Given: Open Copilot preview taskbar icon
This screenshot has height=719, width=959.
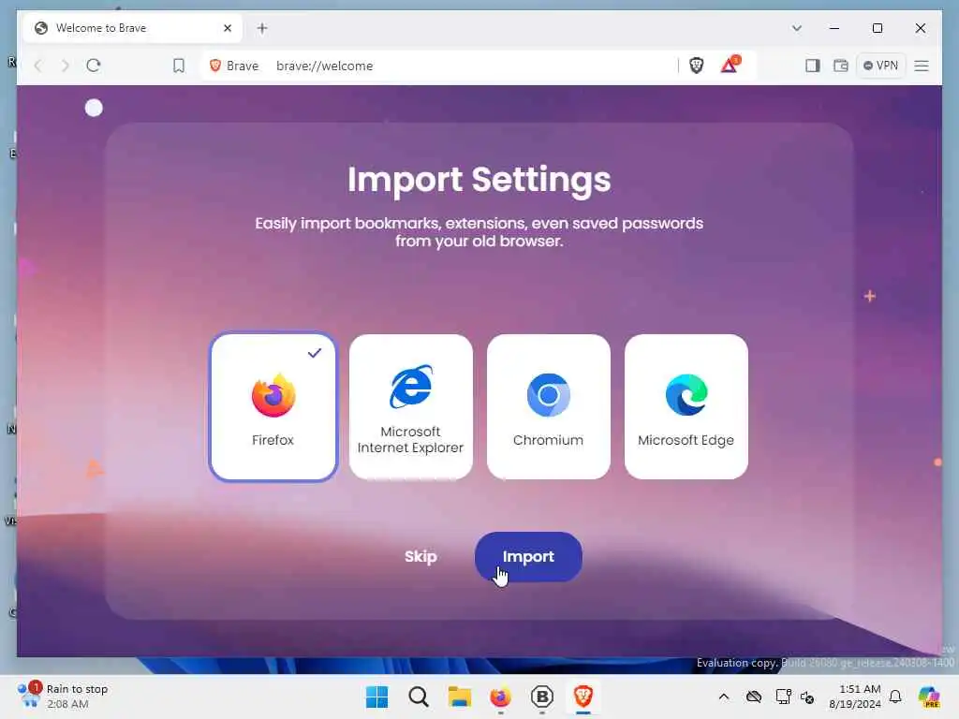Looking at the screenshot, I should point(929,697).
